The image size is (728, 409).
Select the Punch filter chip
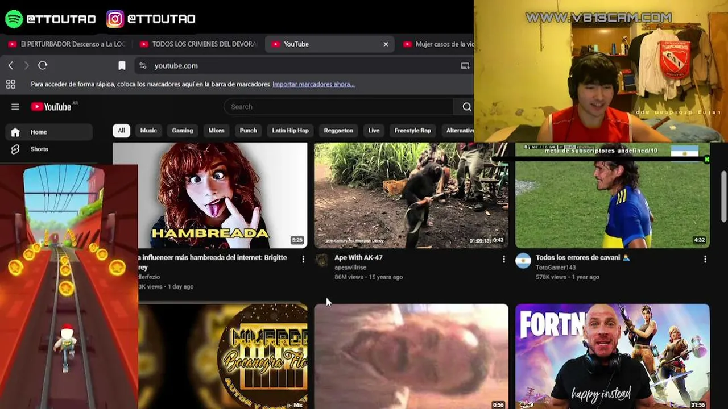(x=248, y=131)
